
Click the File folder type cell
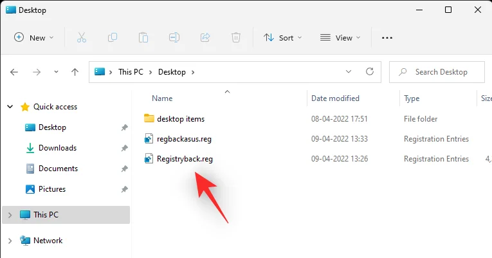pos(421,119)
